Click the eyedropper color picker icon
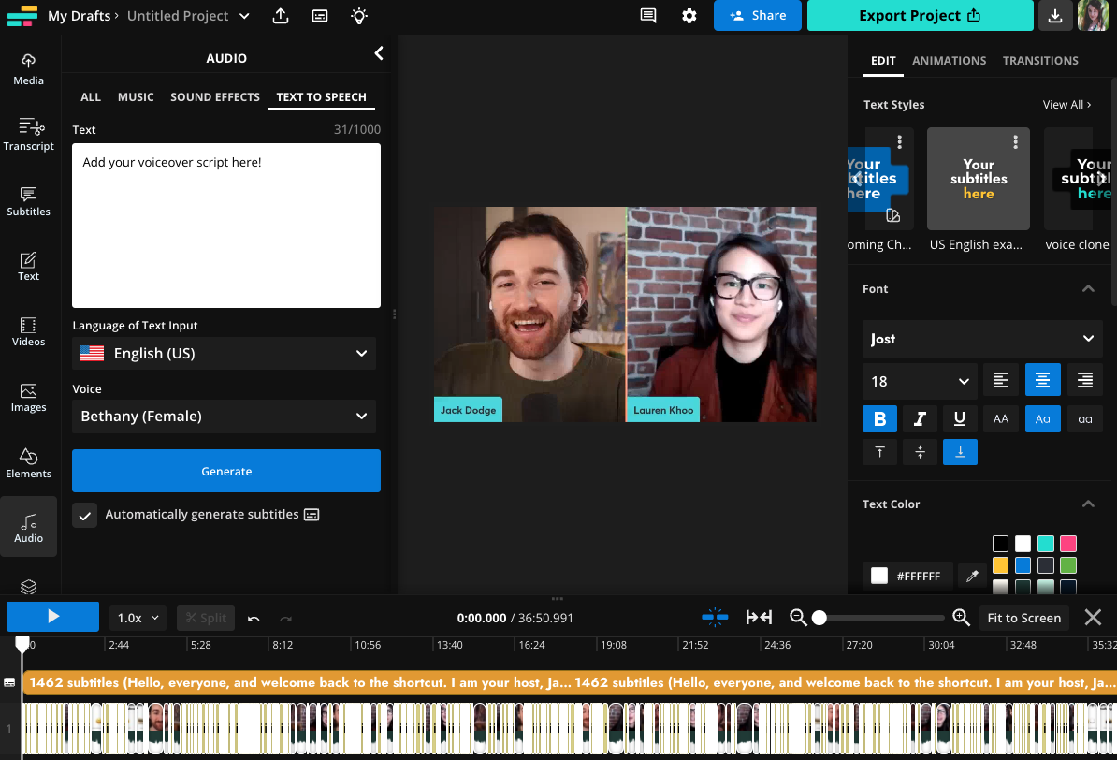1117x760 pixels. coord(972,577)
